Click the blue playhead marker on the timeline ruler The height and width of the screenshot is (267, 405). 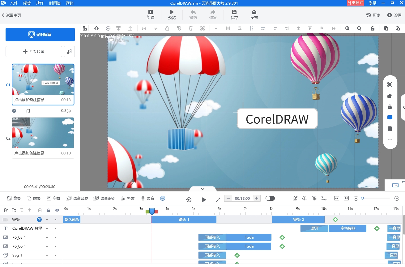click(152, 211)
